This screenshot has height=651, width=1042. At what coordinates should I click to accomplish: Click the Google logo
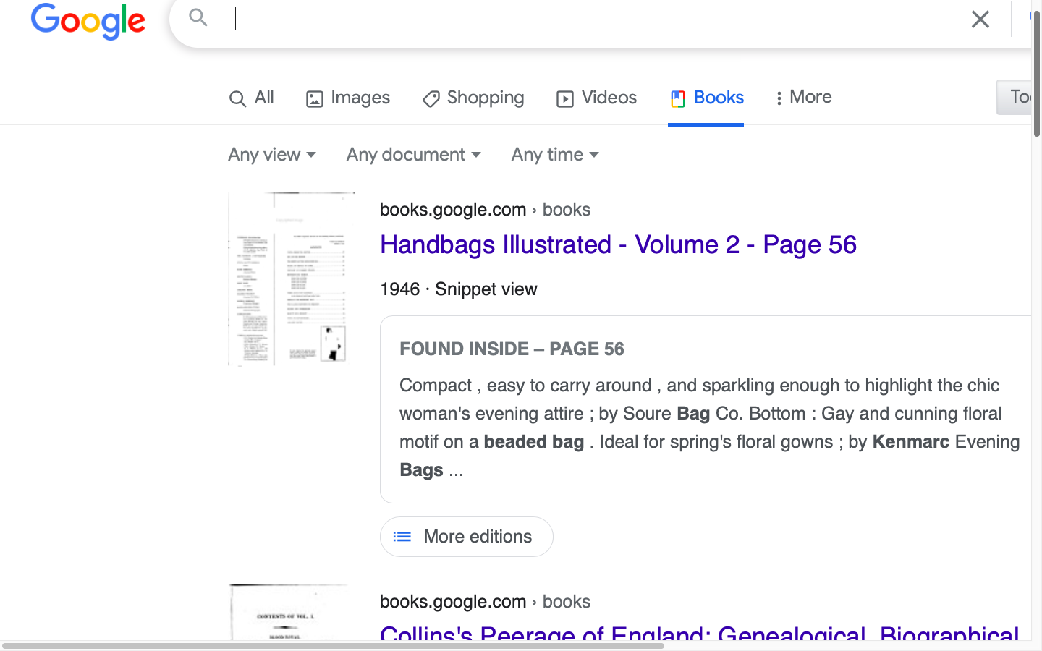coord(88,20)
